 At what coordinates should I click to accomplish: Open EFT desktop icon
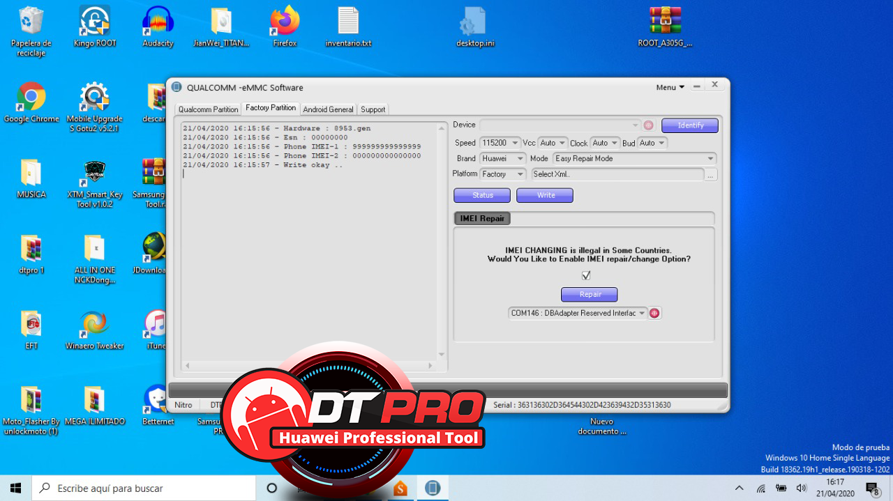(31, 330)
